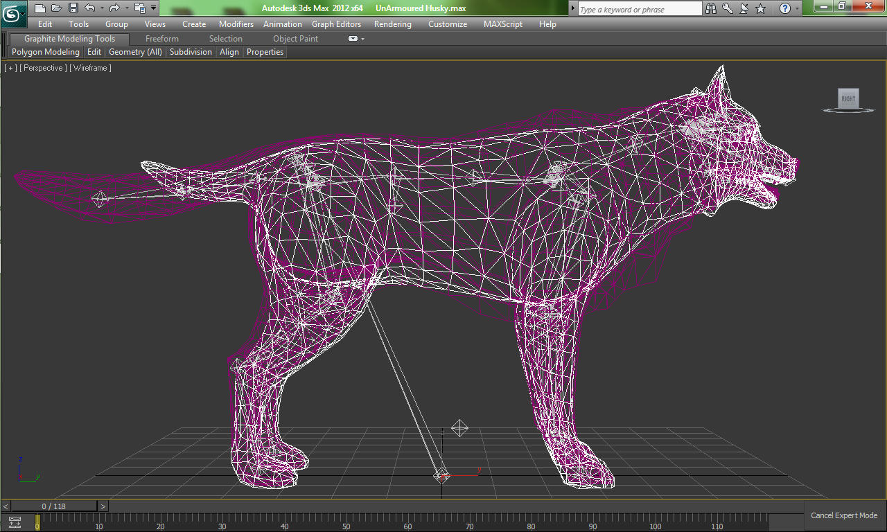Switch to the Freeform ribbon tab
Image resolution: width=887 pixels, height=532 pixels.
[x=162, y=39]
